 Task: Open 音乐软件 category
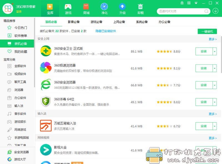17,113
